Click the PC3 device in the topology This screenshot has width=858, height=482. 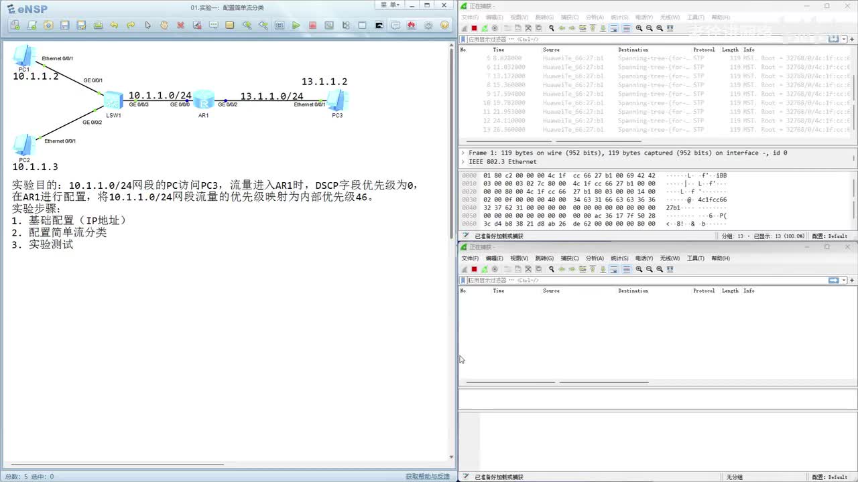pos(337,101)
